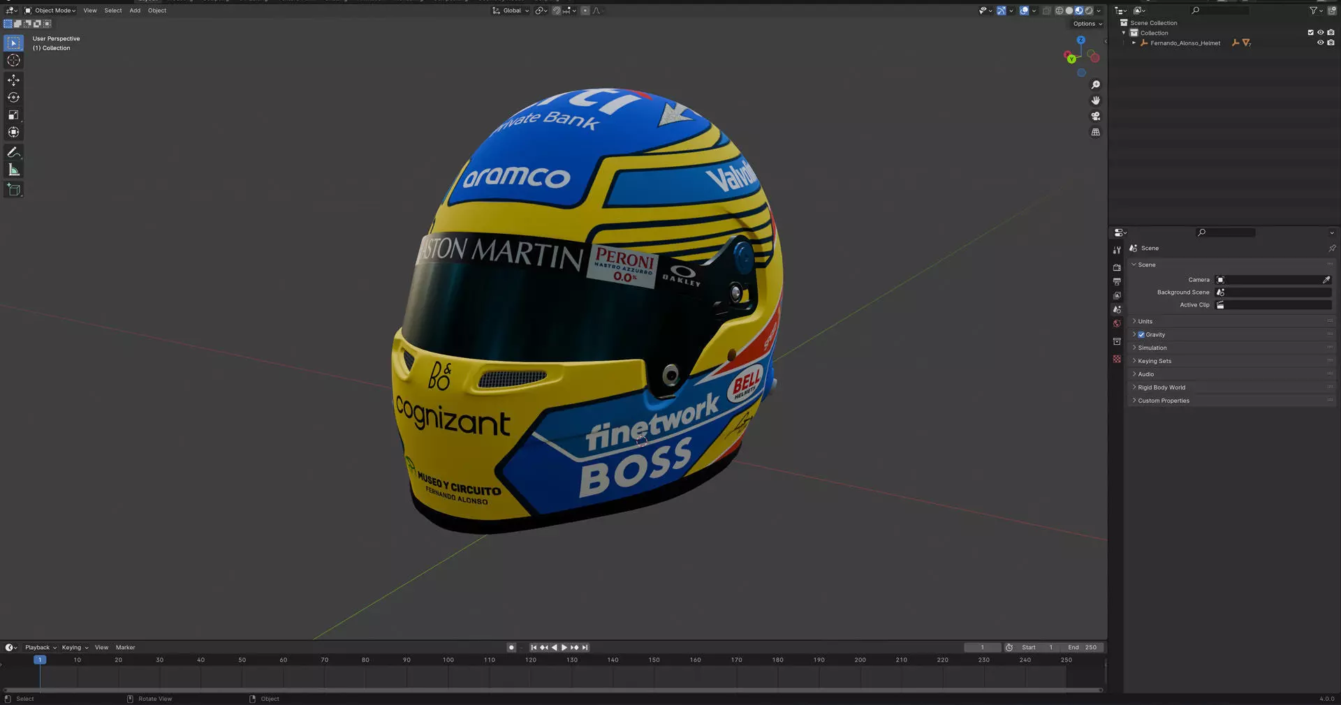Play the animation forward

coord(564,648)
